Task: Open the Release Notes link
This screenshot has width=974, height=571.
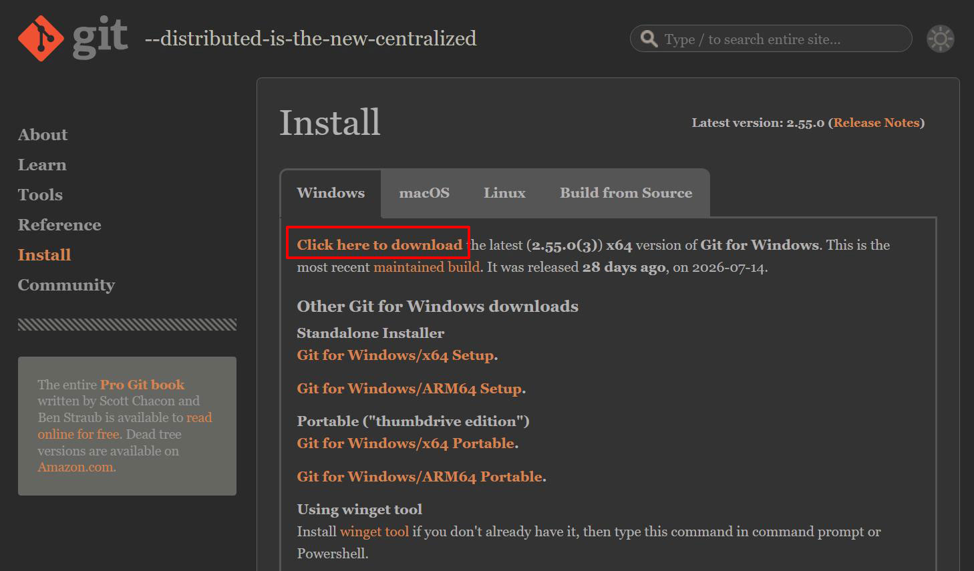Action: coord(876,123)
